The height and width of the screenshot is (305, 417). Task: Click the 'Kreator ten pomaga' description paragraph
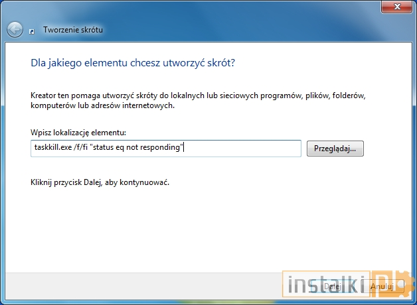coord(198,100)
